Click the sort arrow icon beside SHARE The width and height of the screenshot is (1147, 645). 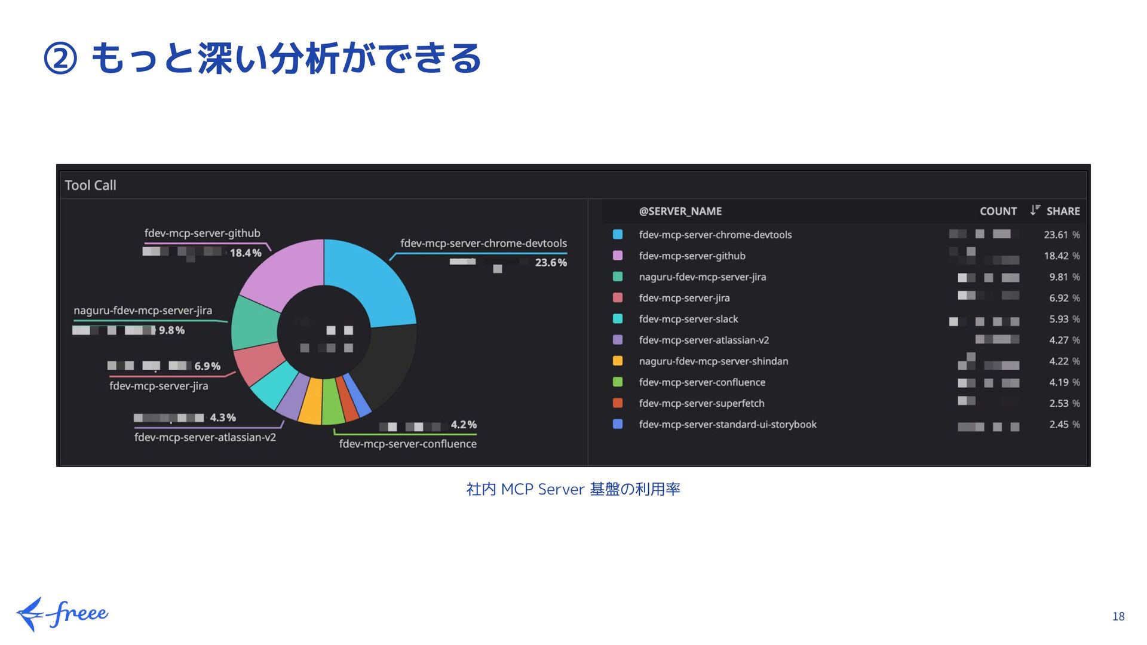1035,210
